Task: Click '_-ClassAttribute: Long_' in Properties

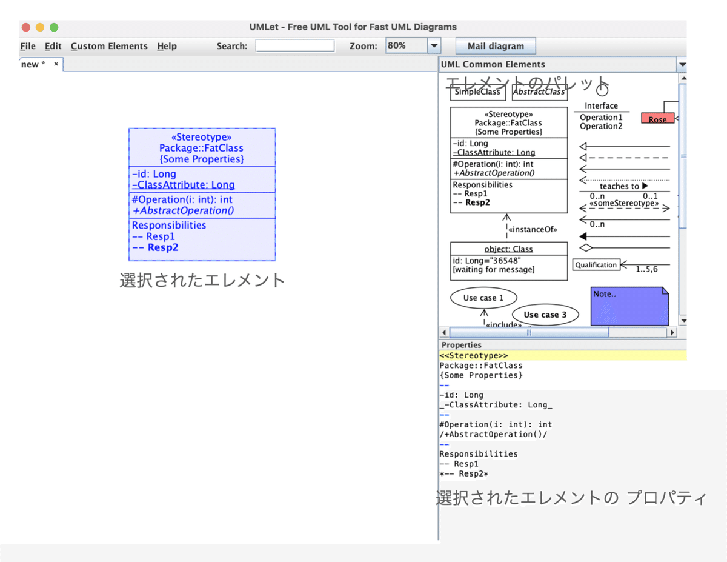Action: (x=496, y=405)
